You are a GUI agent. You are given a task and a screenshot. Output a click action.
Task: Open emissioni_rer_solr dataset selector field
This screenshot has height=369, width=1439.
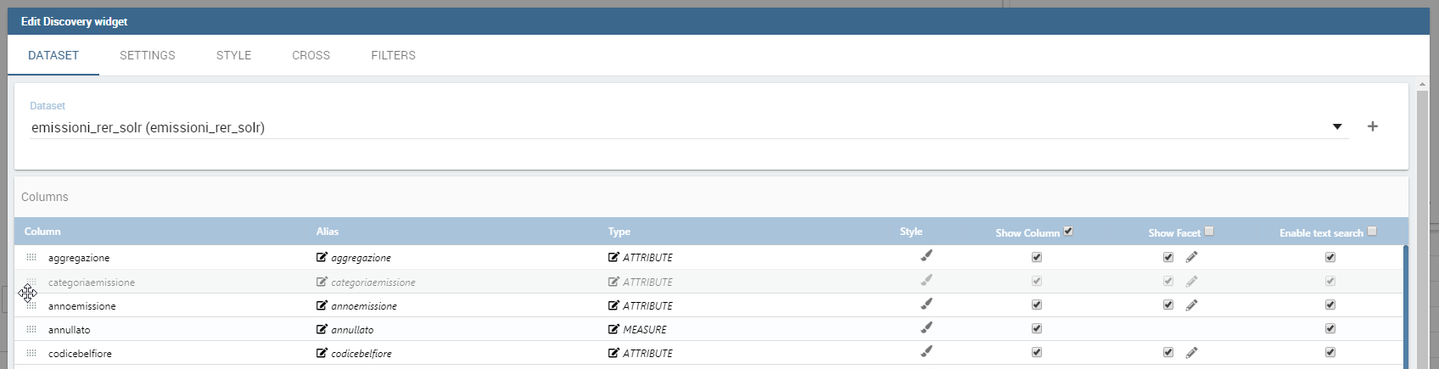click(x=689, y=127)
